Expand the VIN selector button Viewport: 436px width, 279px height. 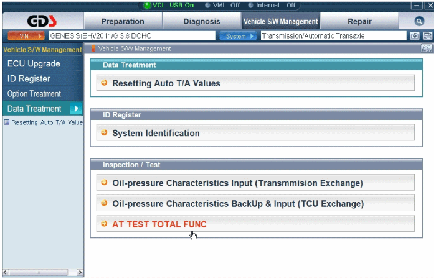26,36
